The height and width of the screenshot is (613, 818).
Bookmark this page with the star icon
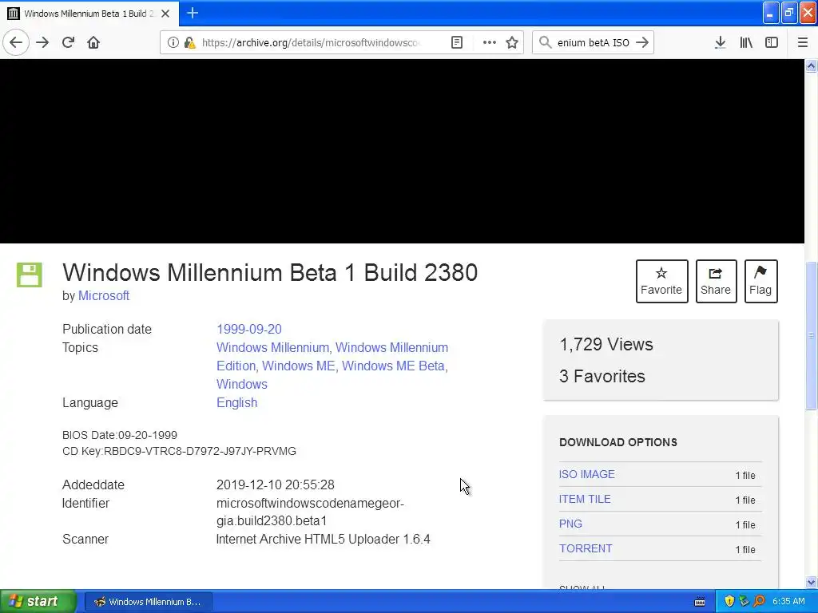click(x=512, y=42)
